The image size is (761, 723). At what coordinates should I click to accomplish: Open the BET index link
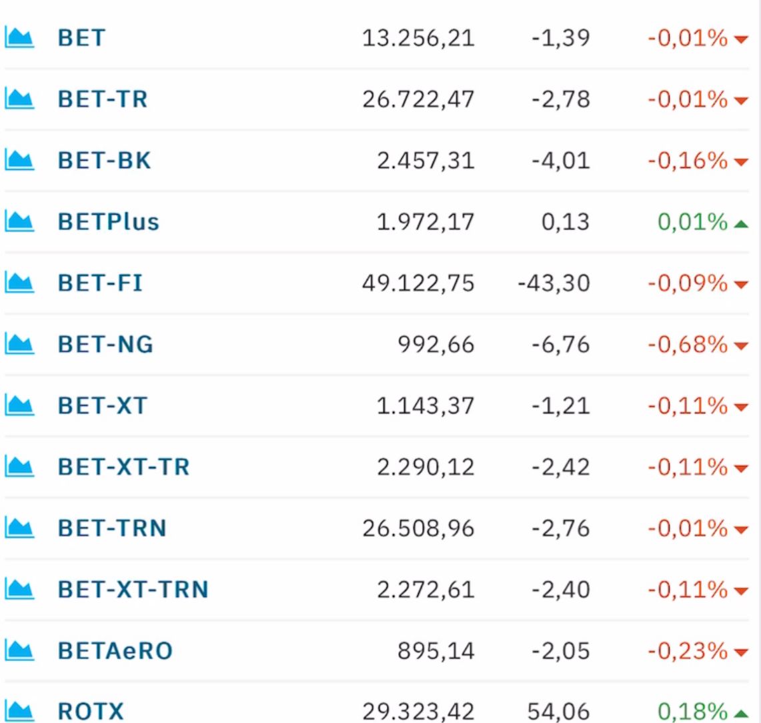[81, 38]
